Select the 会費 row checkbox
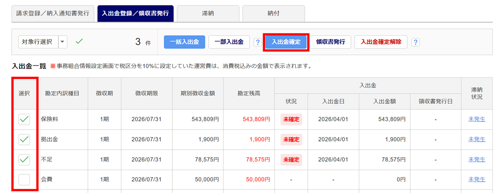 (24, 180)
